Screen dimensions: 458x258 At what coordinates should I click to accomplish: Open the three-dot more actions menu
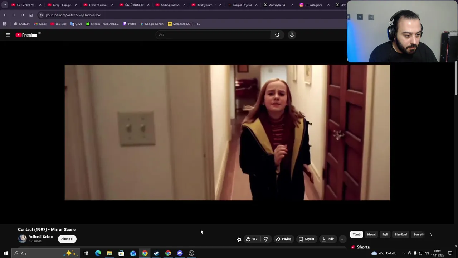click(342, 239)
